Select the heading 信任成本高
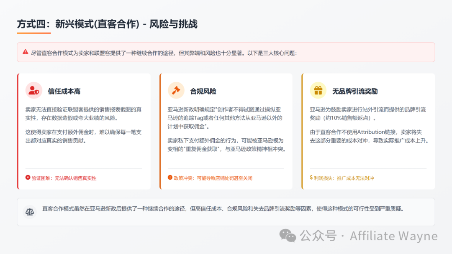Image resolution: width=452 pixels, height=254 pixels. point(64,91)
